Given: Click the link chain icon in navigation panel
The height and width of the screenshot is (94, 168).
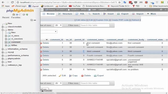Looking at the screenshot, I should pyautogui.click(x=35, y=20).
